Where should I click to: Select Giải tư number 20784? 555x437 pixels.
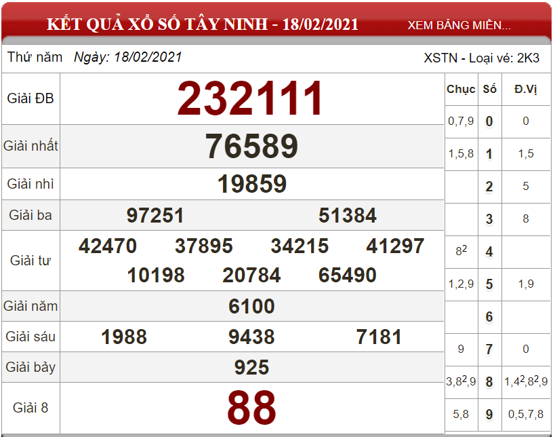[x=251, y=275]
